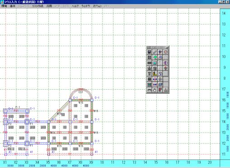The height and width of the screenshot is (168, 230).
Task: Select the horizontal blue arrows tool
Action: click(x=155, y=85)
